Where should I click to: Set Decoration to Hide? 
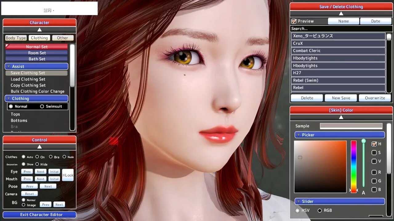(x=37, y=164)
